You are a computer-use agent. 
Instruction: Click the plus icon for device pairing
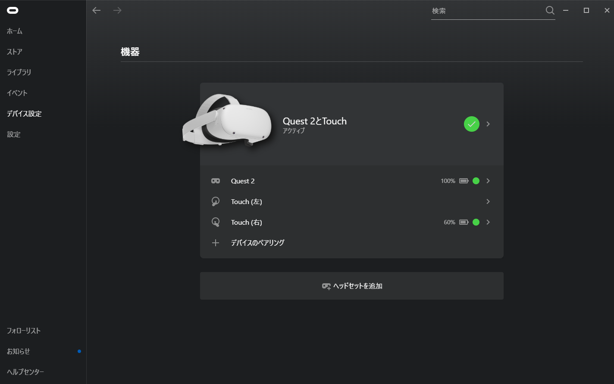tap(216, 243)
